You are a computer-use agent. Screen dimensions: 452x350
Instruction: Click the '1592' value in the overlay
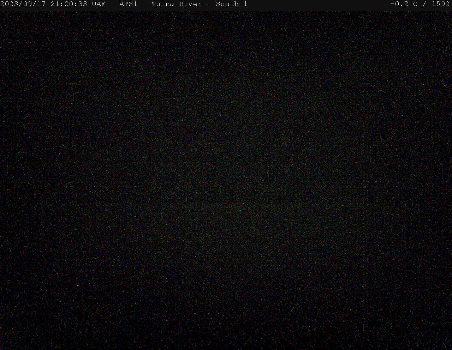[x=440, y=4]
